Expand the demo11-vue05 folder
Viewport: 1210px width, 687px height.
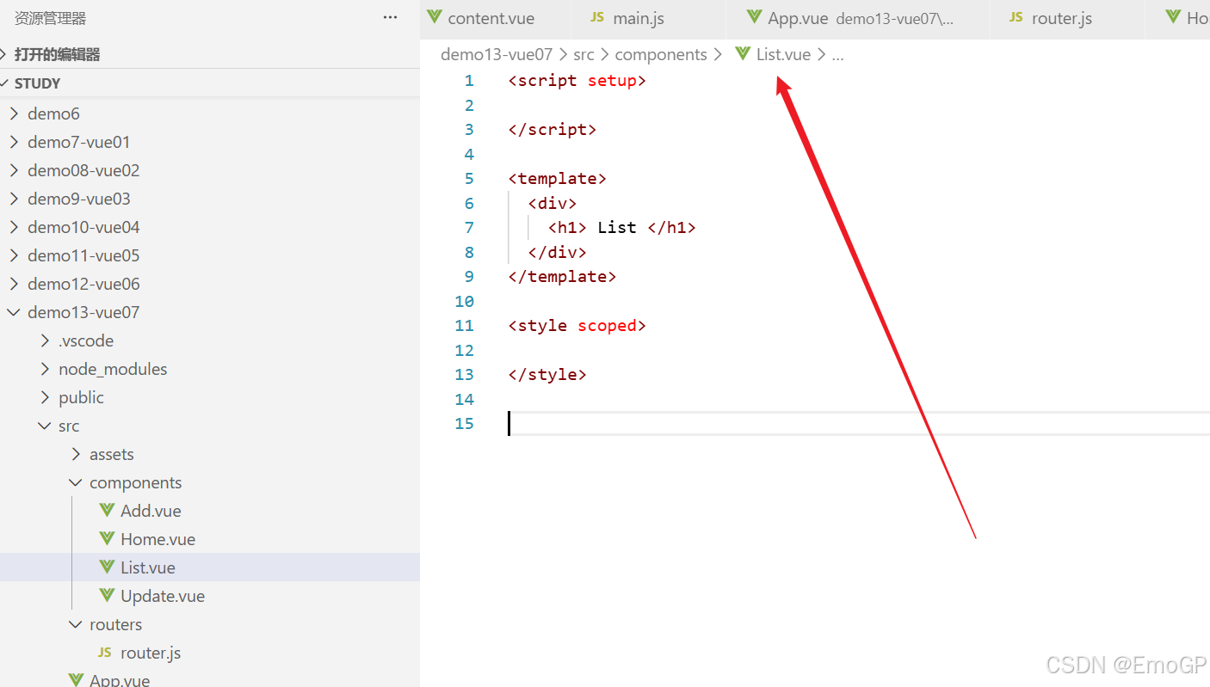(210, 255)
